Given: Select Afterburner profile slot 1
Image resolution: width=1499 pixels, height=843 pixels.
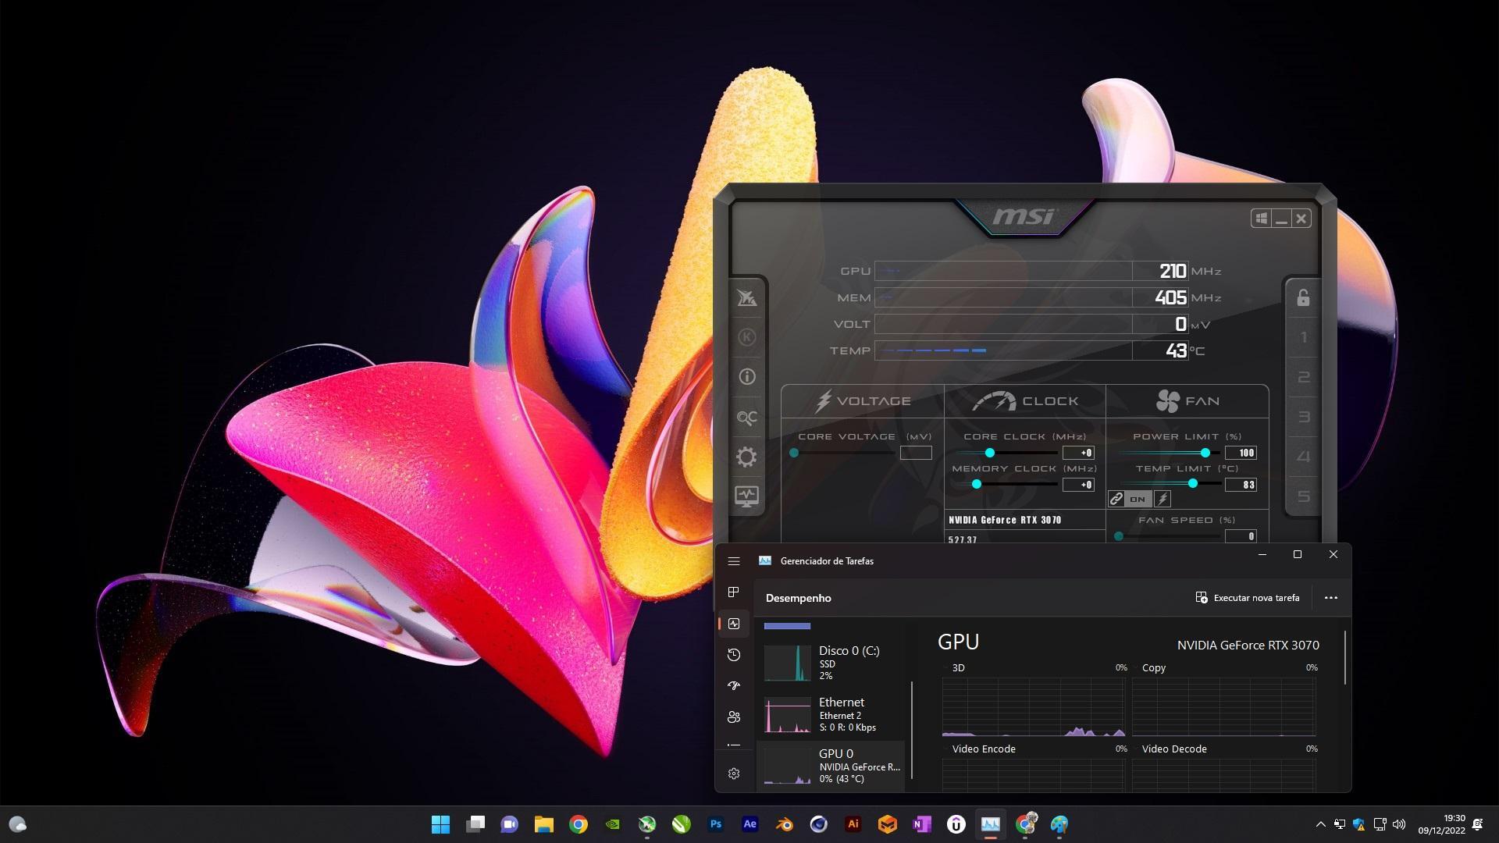Looking at the screenshot, I should pyautogui.click(x=1303, y=338).
